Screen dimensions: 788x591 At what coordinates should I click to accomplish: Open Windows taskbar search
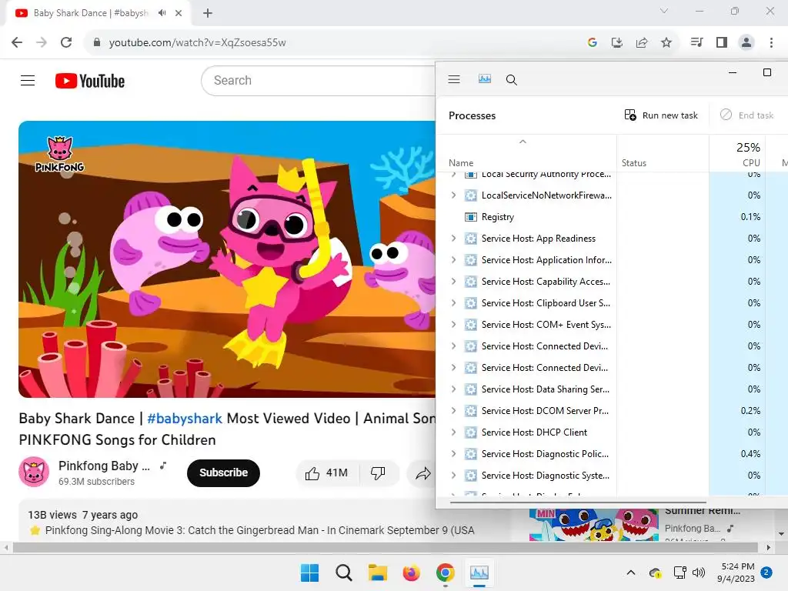(x=344, y=573)
